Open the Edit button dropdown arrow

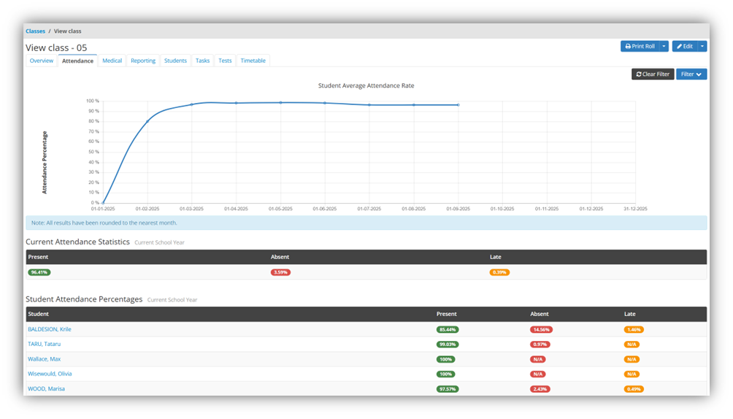point(702,46)
